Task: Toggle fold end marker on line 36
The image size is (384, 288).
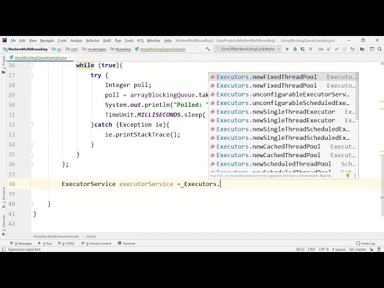Action: [31, 164]
